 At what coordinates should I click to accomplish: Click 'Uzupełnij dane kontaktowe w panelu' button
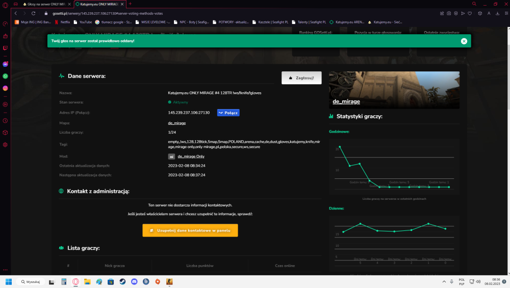tap(190, 230)
